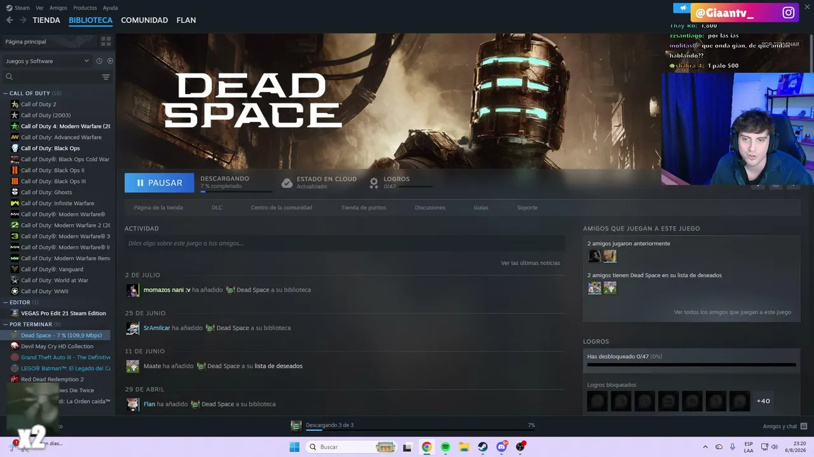The height and width of the screenshot is (457, 814).
Task: Collapse the EDITOR category
Action: point(5,302)
